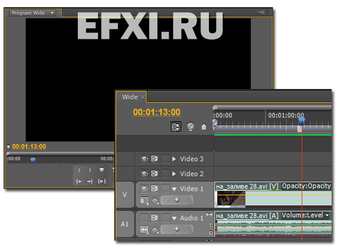The height and width of the screenshot is (252, 337).
Task: Click the Program monitor viewing area bar
Action: point(60,153)
